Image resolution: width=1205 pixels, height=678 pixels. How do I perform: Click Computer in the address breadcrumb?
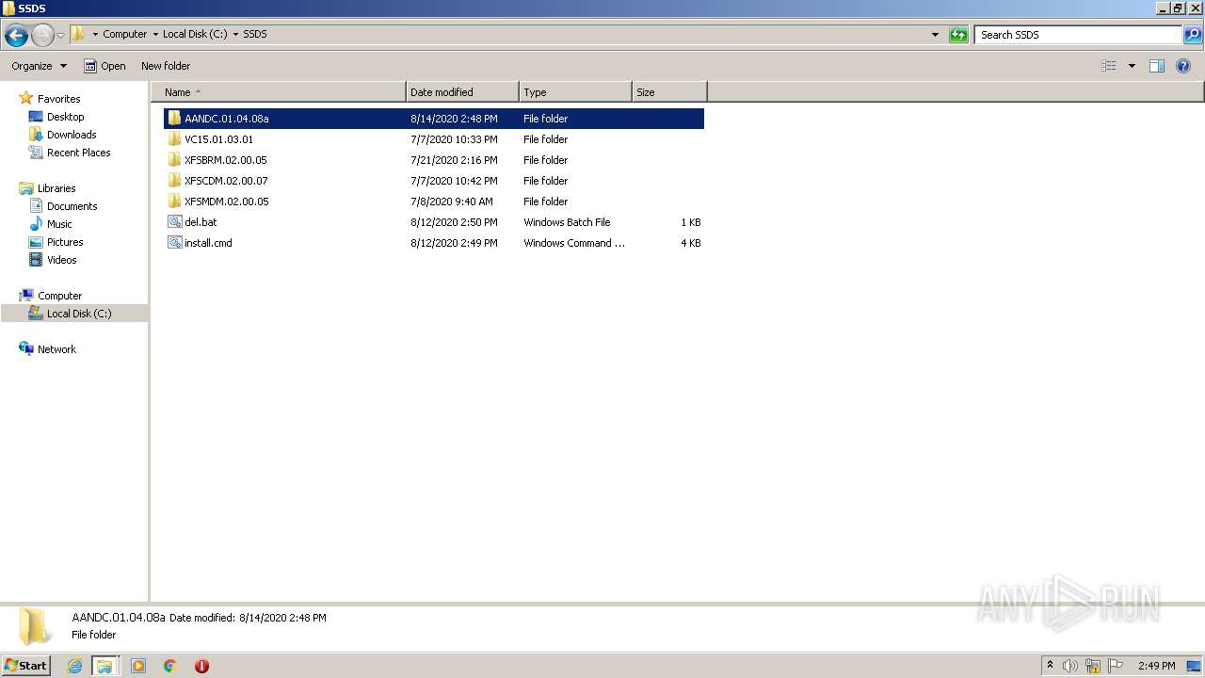pos(124,34)
